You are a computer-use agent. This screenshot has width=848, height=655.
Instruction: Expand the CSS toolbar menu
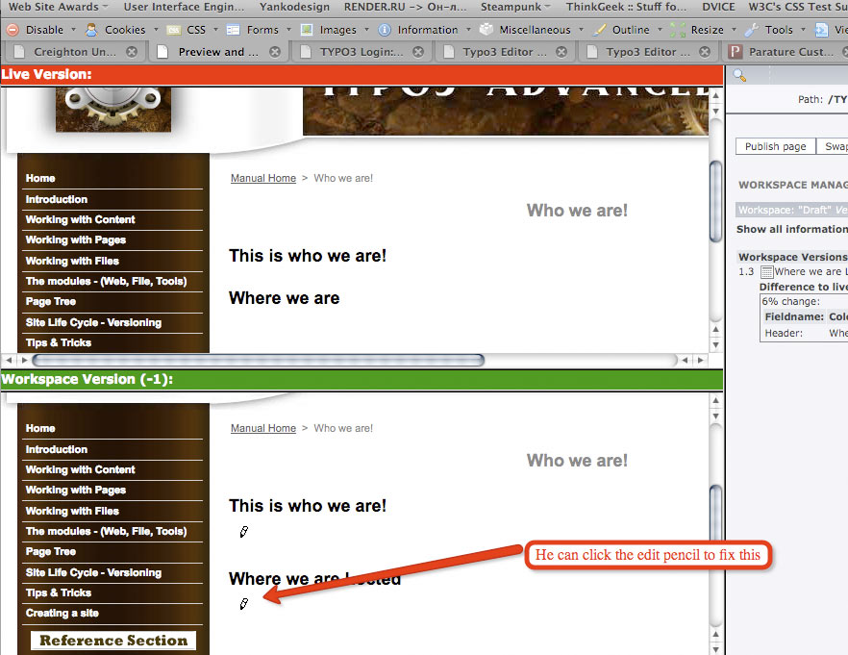point(191,30)
